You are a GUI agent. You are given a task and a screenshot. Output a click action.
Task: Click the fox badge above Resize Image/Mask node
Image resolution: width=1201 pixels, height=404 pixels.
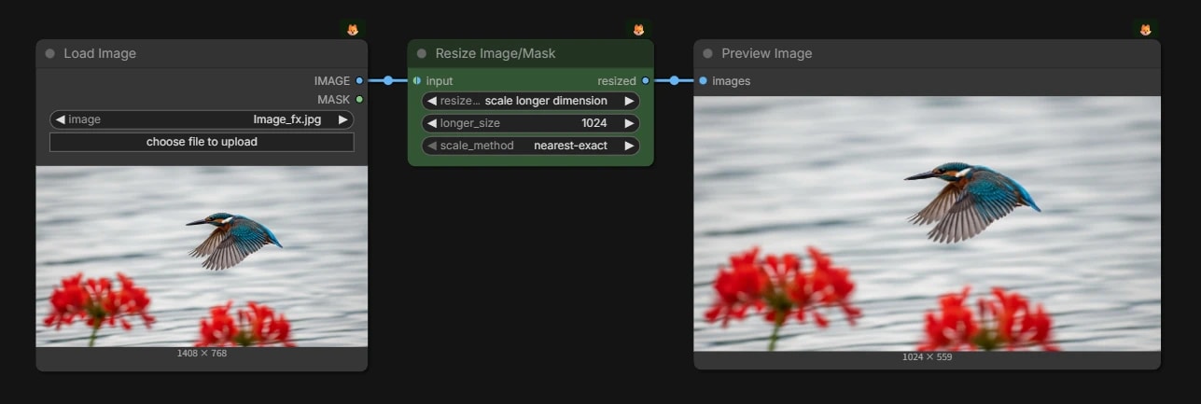638,30
